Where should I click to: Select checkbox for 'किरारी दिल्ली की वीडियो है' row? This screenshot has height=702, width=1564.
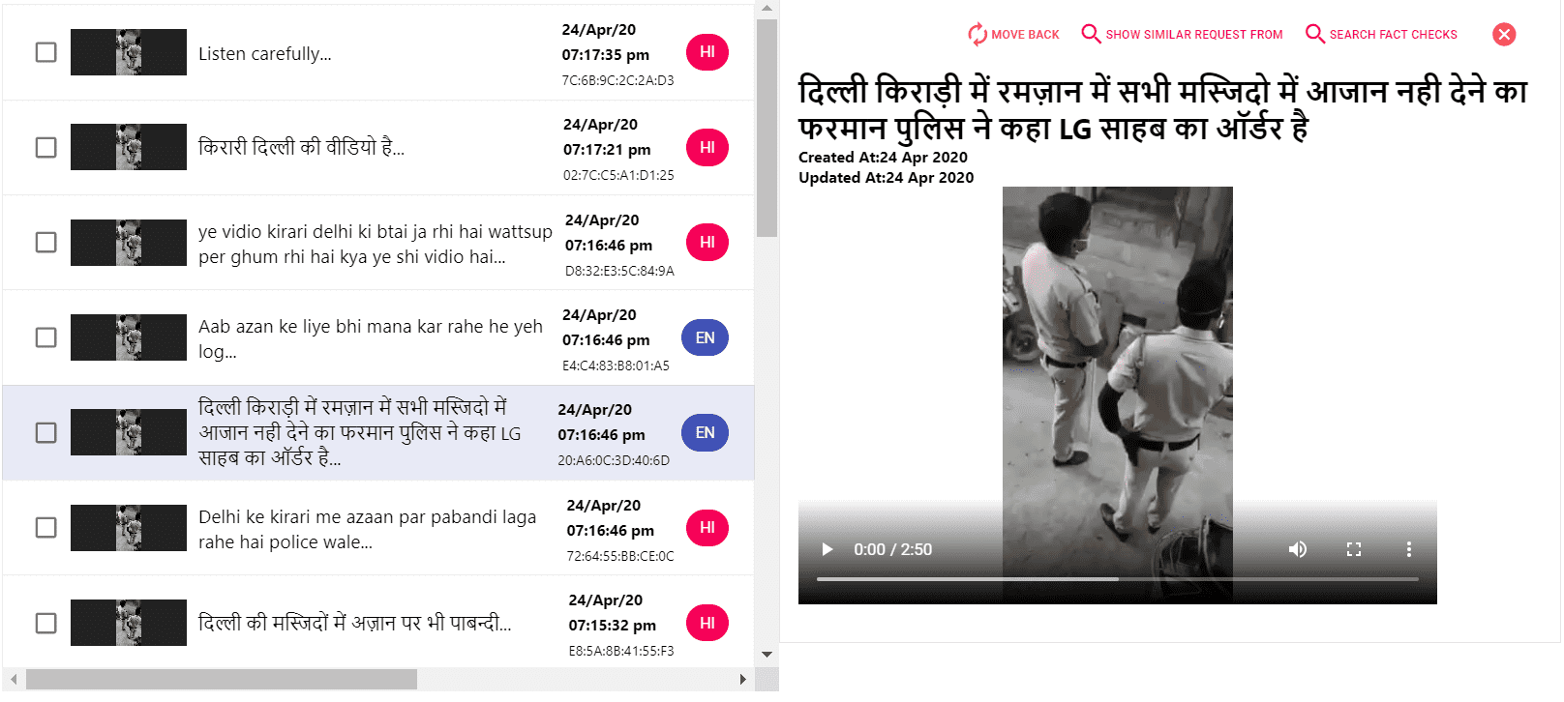[x=45, y=147]
